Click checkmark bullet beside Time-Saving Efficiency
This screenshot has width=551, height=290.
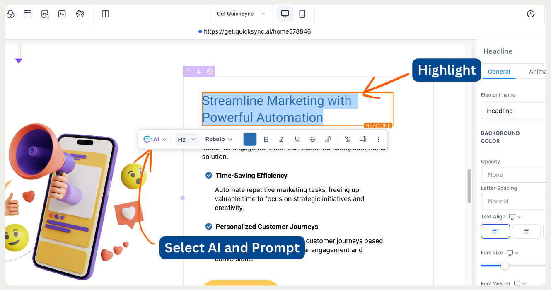209,176
